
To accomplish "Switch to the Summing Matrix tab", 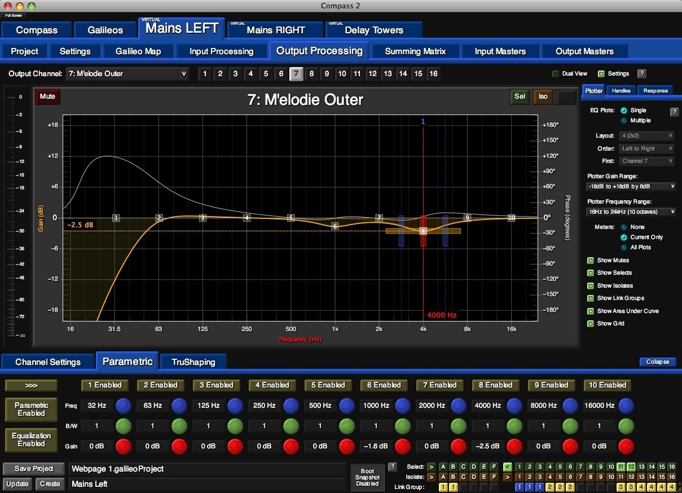I will pyautogui.click(x=415, y=51).
